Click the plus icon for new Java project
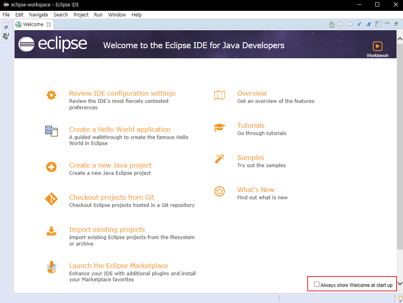This screenshot has height=303, width=403. (x=51, y=167)
